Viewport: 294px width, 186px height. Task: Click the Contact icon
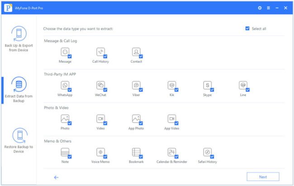tap(136, 52)
